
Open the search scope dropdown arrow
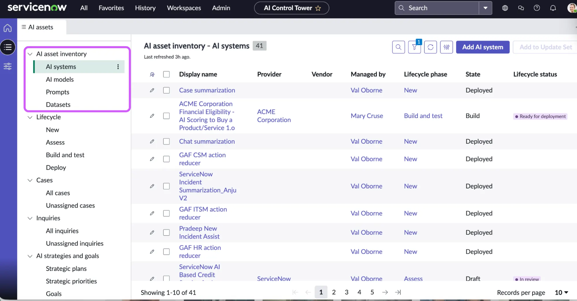coord(485,8)
